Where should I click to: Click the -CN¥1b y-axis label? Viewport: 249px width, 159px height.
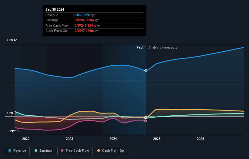[x=13, y=131]
